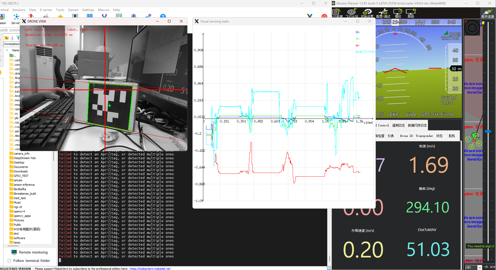
Task: Click the blue help question-mark icon in MobaXterm
Action: click(x=163, y=16)
